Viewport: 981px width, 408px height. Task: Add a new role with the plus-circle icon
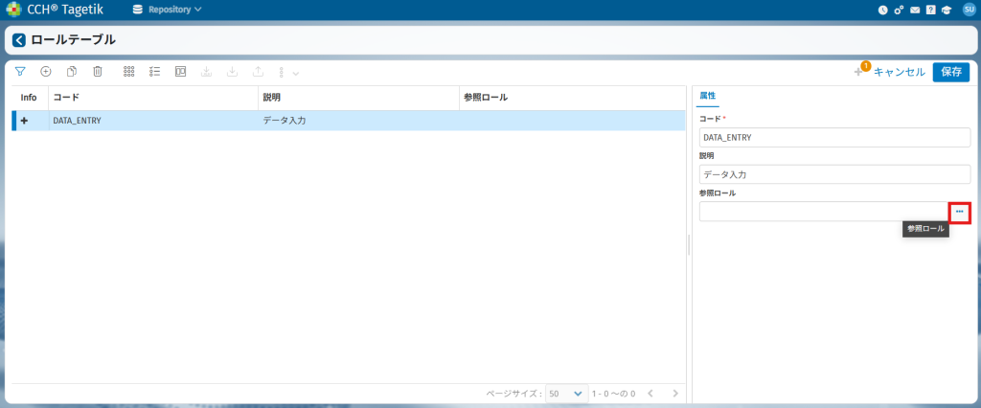(45, 72)
